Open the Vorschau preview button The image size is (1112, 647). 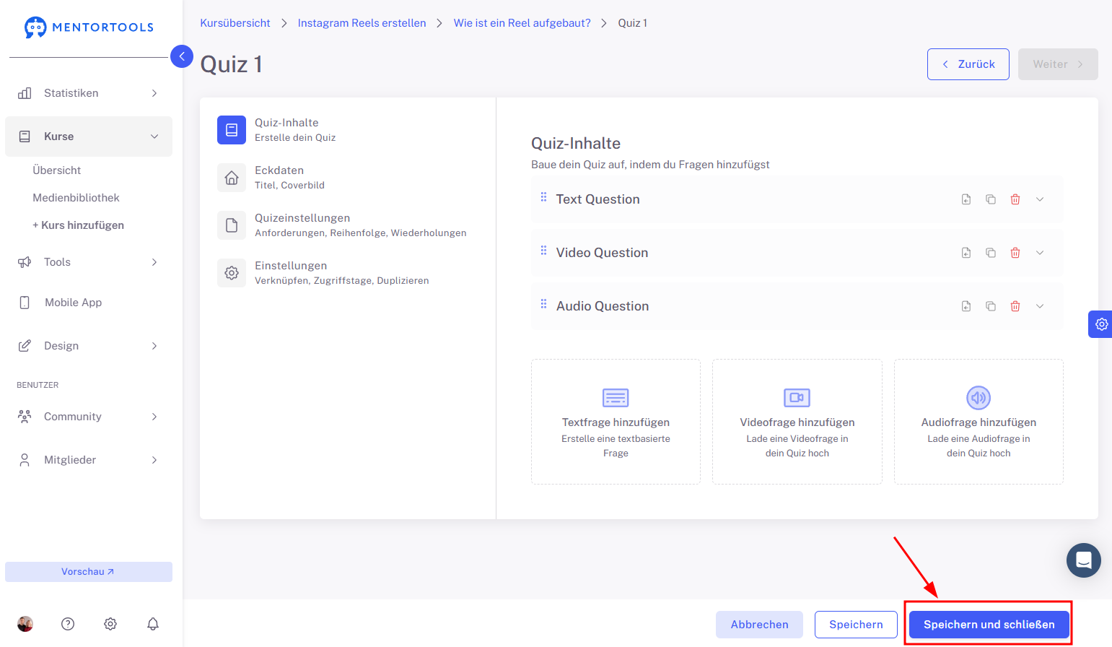pos(89,572)
